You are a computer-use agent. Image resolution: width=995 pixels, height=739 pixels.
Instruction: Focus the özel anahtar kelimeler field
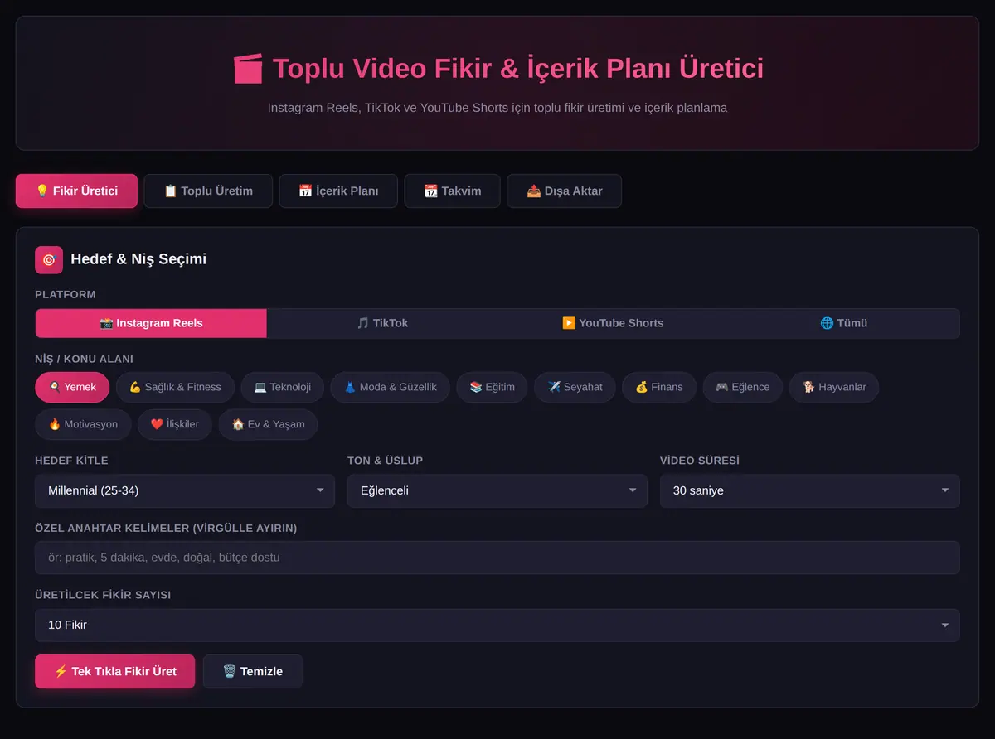click(498, 558)
